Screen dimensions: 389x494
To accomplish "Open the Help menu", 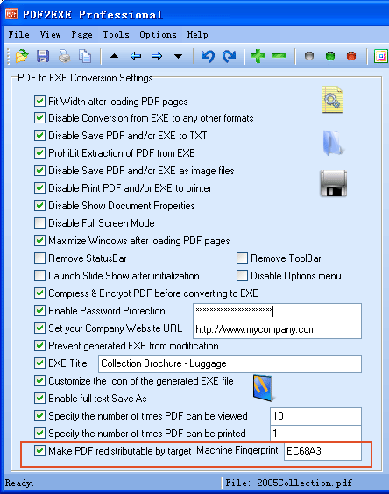I will (x=197, y=35).
